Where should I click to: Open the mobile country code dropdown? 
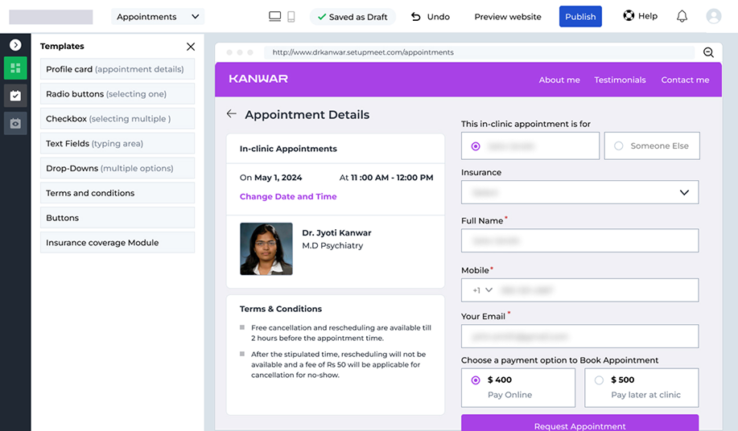point(482,290)
